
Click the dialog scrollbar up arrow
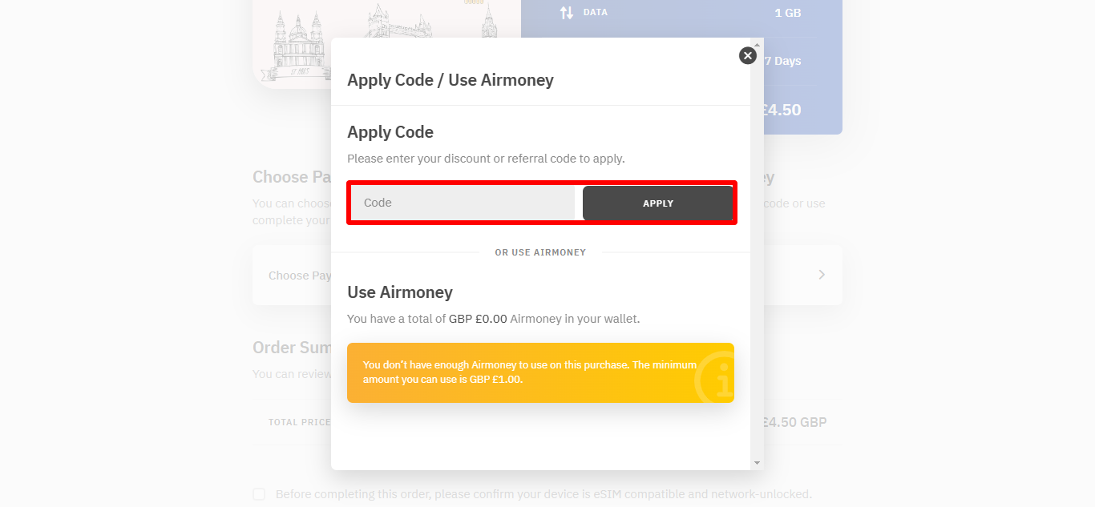758,45
